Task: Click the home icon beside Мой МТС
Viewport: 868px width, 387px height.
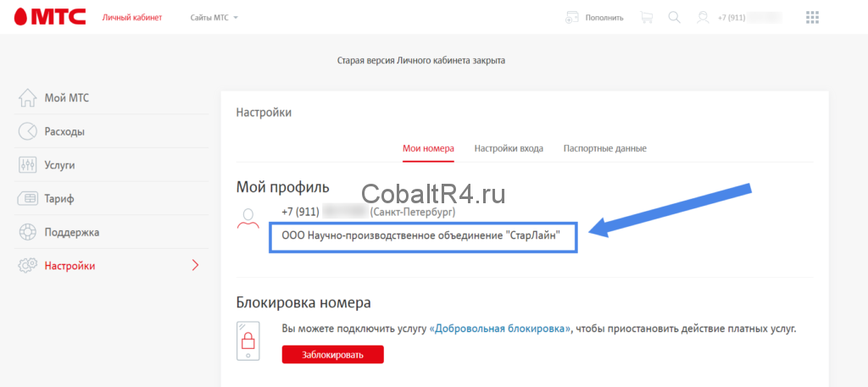Action: click(x=28, y=98)
